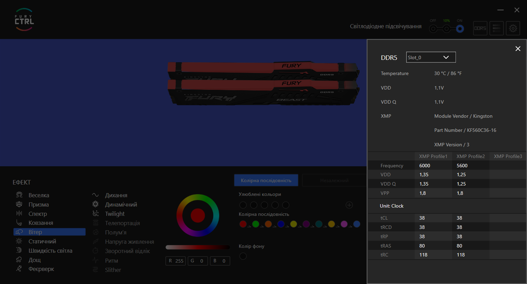Screen dimensions: 527x284
Task: Select the Ритм effect icon
Action: point(96,260)
